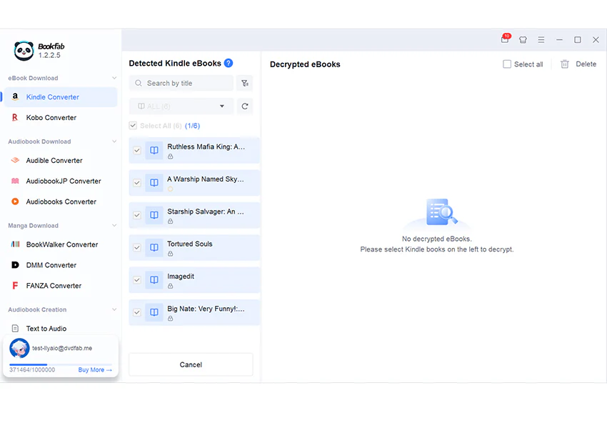Follow the Buy More link
607x433 pixels.
click(95, 370)
